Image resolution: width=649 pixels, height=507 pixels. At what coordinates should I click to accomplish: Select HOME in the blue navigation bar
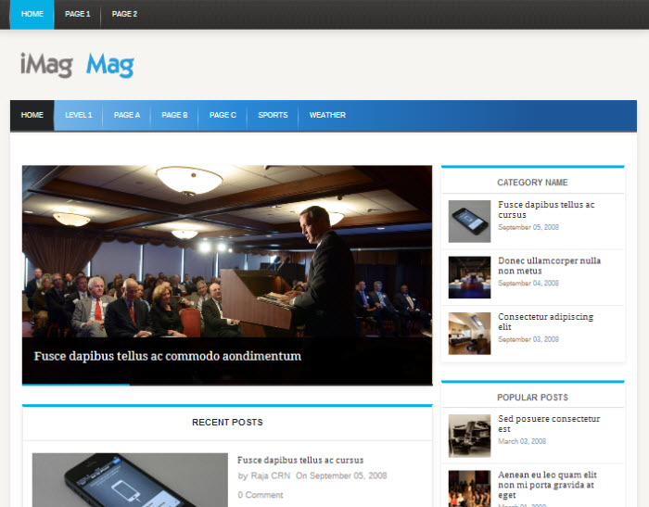(32, 115)
